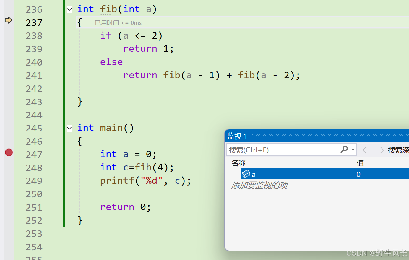The height and width of the screenshot is (260, 409).
Task: Click return 0; on line 251
Action: (x=125, y=207)
